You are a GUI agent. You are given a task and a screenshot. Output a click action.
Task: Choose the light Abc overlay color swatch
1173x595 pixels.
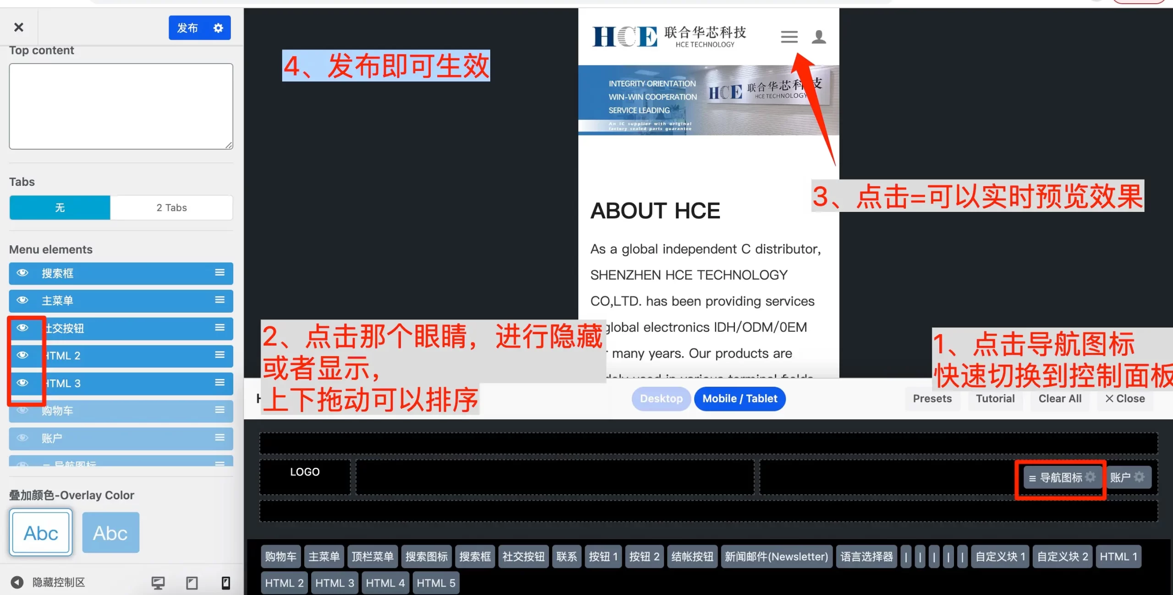[x=41, y=533]
